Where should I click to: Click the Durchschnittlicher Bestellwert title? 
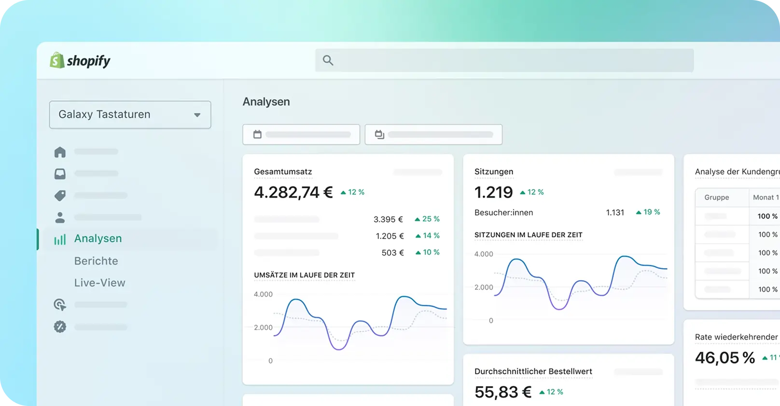533,371
